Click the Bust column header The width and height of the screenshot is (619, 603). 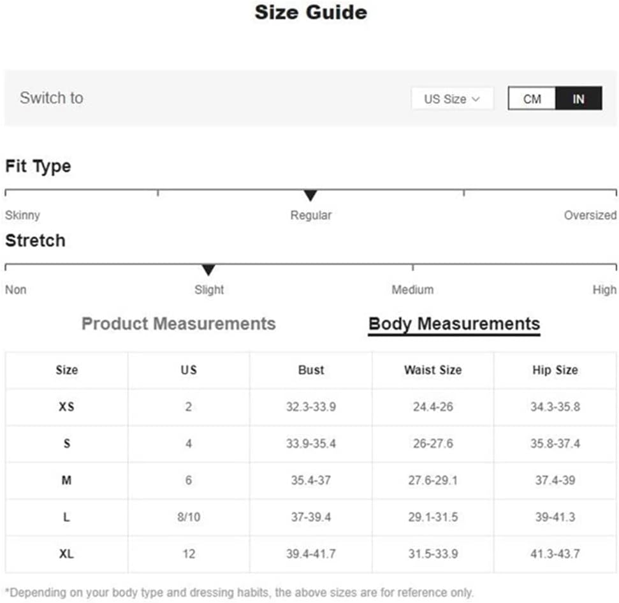point(311,370)
